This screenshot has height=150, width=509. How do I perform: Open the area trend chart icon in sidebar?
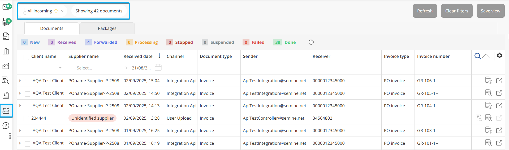click(x=6, y=66)
